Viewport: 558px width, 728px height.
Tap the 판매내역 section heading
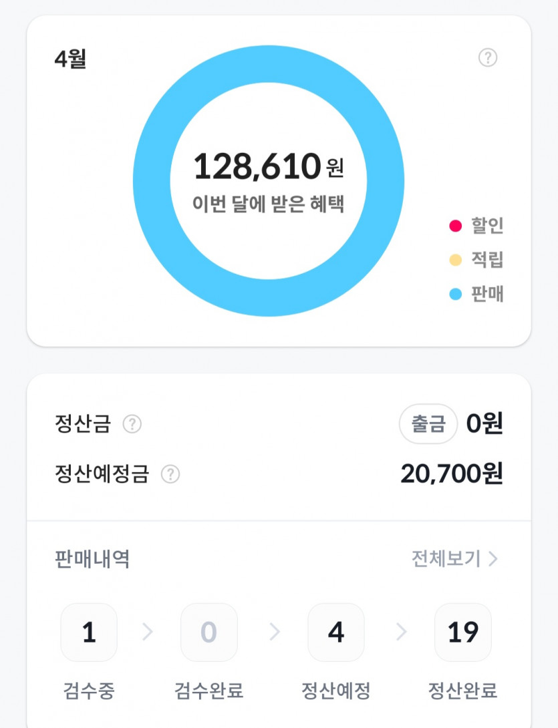point(92,558)
